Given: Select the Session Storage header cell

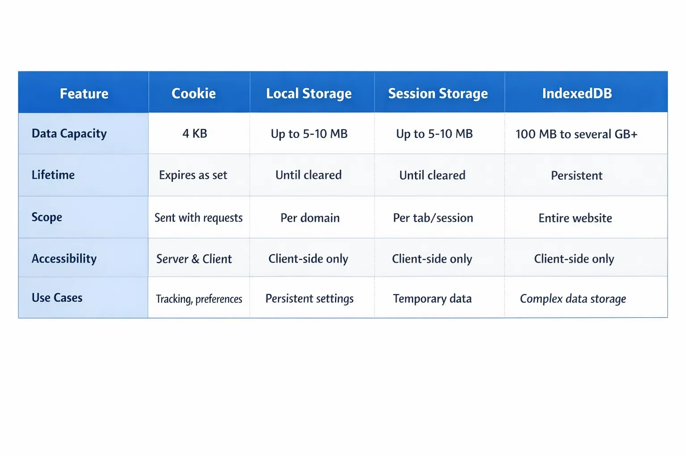Looking at the screenshot, I should (438, 93).
